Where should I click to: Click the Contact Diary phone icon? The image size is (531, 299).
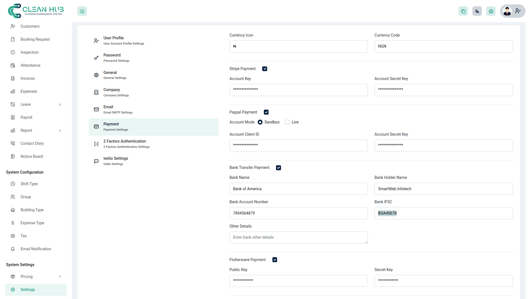coord(13,143)
